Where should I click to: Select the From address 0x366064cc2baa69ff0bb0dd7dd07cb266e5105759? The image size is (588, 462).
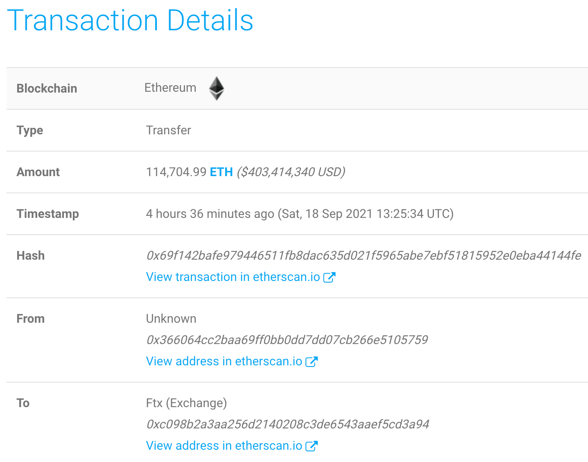coord(287,340)
